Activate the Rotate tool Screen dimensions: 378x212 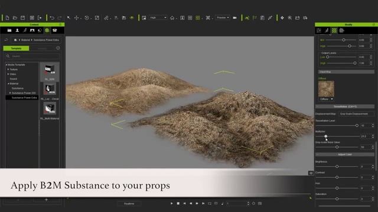pyautogui.click(x=87, y=18)
